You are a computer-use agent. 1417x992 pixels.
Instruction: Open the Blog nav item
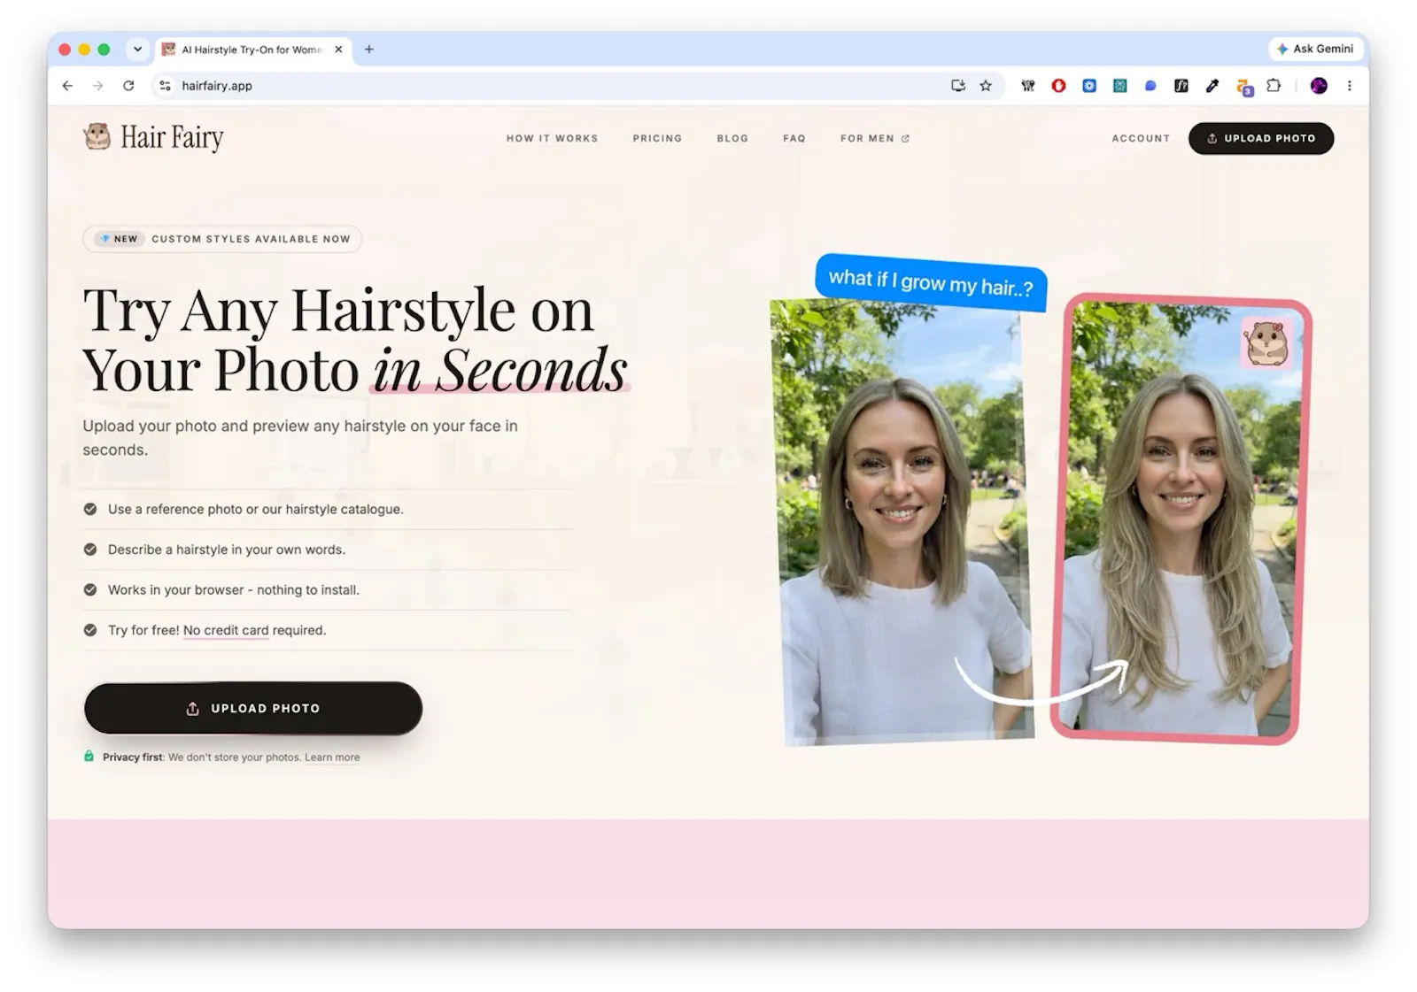[x=732, y=138]
